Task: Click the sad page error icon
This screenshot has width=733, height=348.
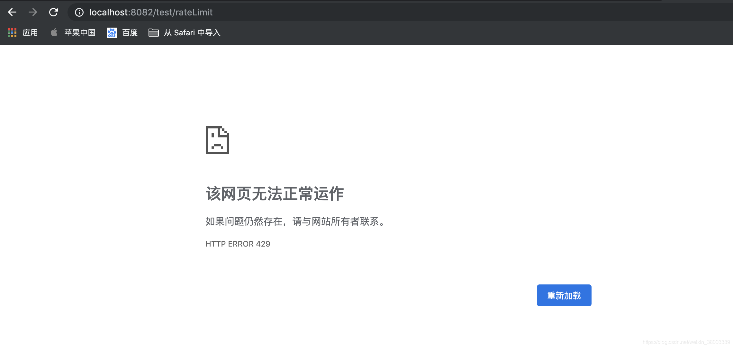Action: (x=217, y=140)
